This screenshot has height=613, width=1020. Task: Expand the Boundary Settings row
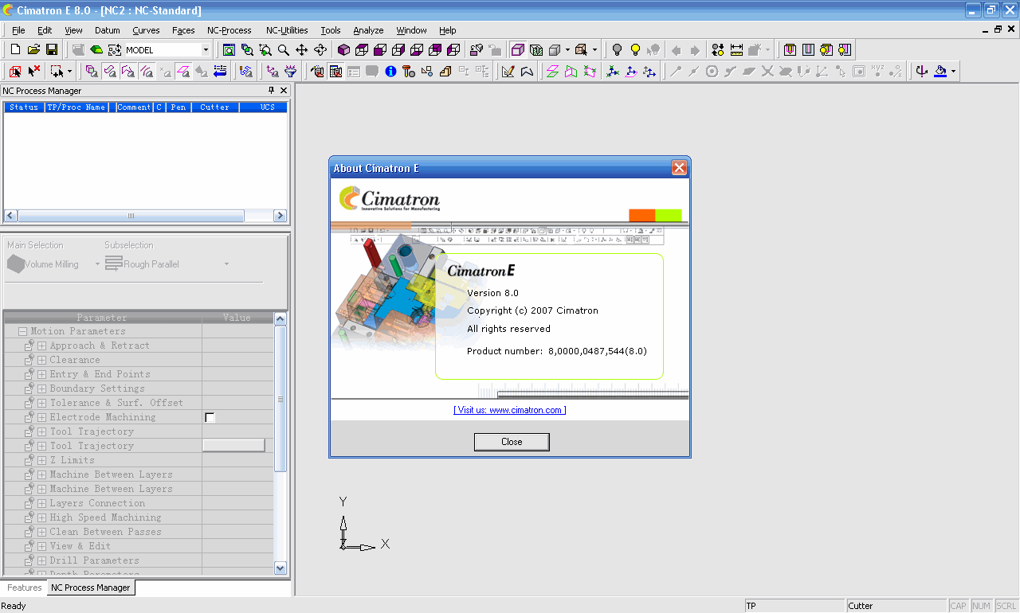tap(41, 388)
